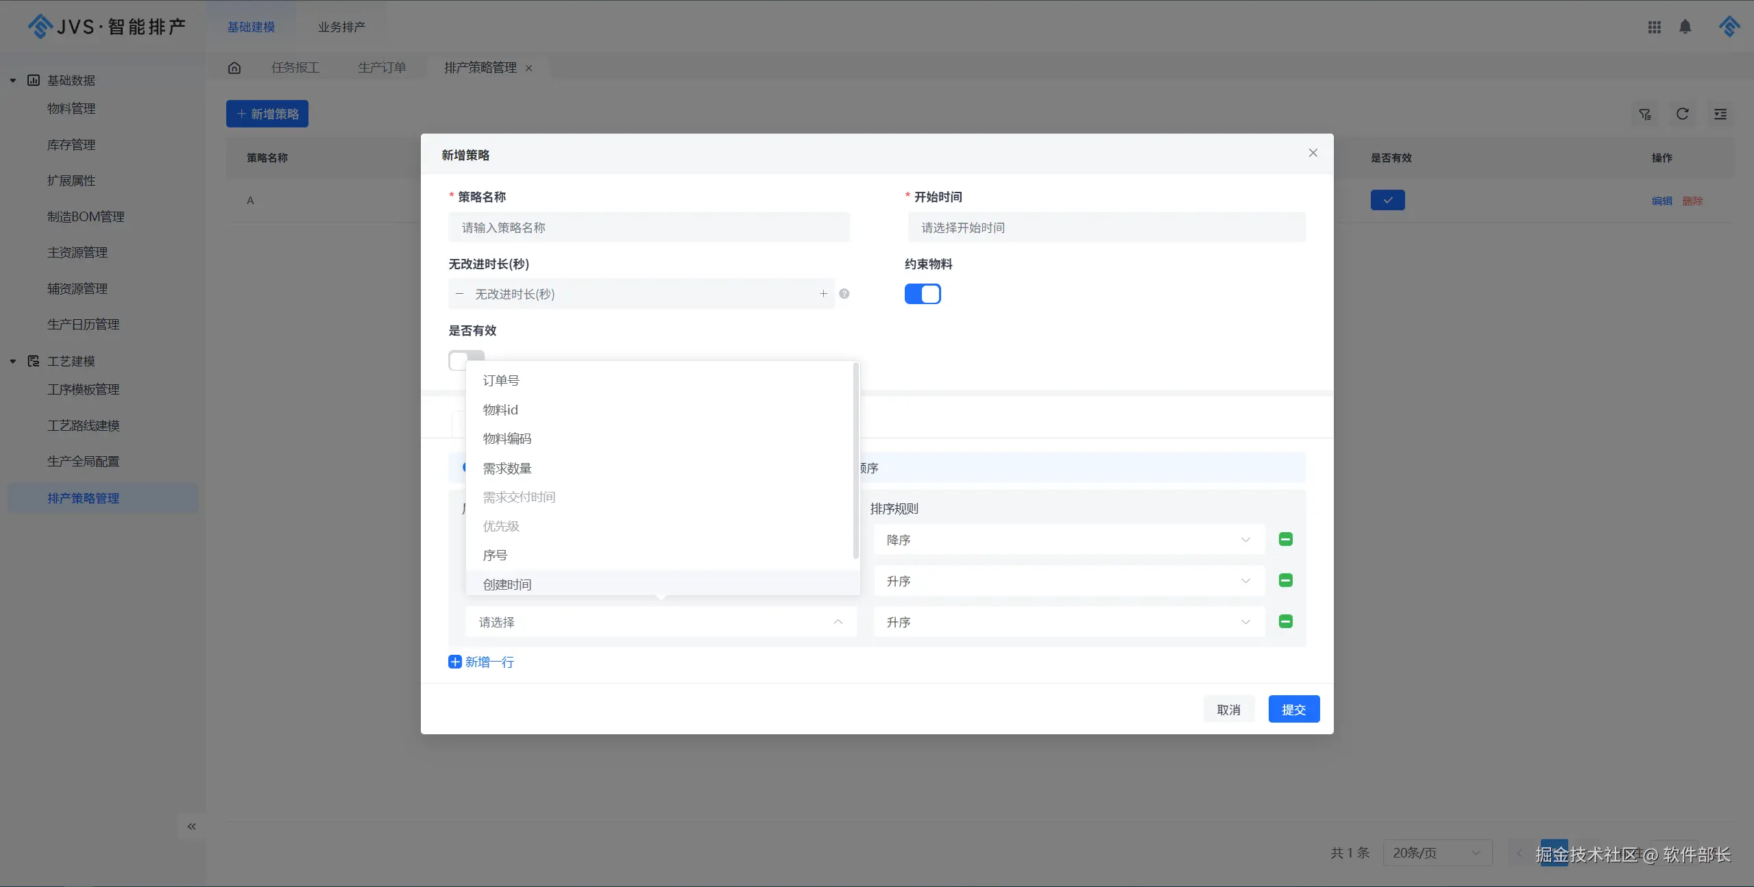Click the notification bell icon
The height and width of the screenshot is (887, 1754).
click(x=1685, y=27)
